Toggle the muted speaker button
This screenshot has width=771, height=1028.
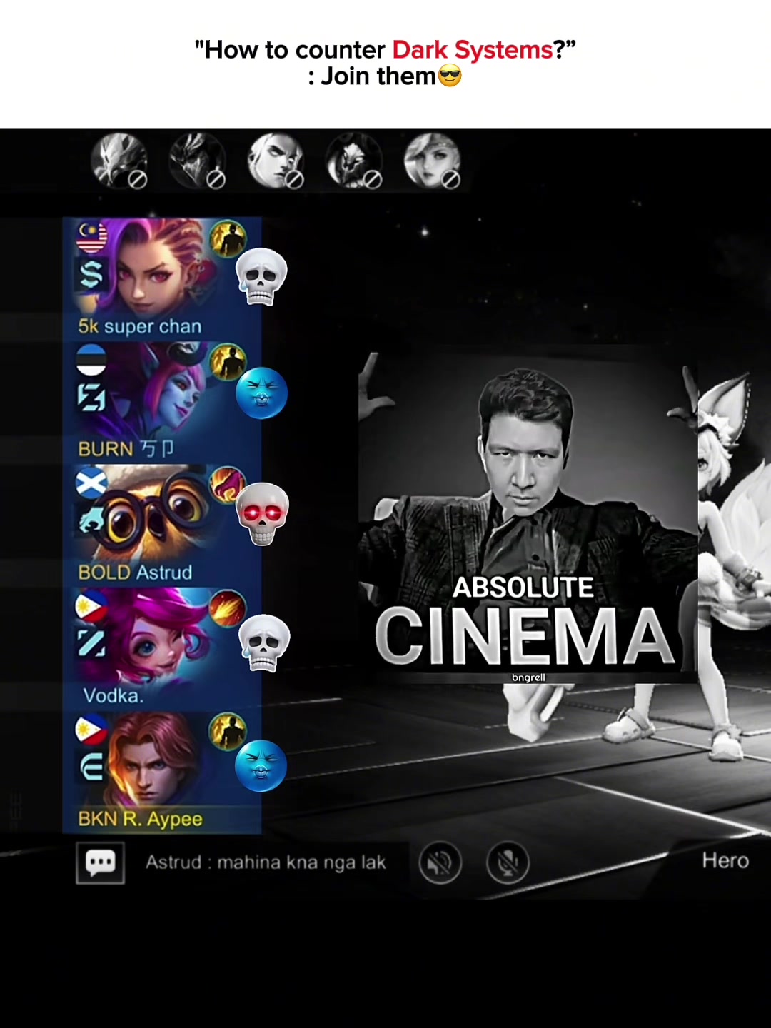(440, 862)
